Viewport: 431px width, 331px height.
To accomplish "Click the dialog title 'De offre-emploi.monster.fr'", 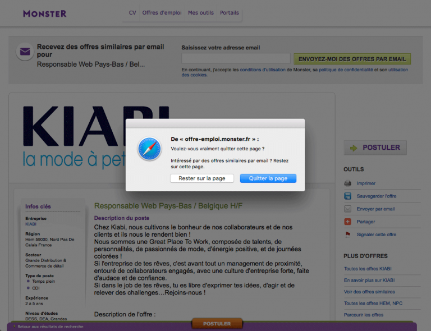I will coord(215,139).
